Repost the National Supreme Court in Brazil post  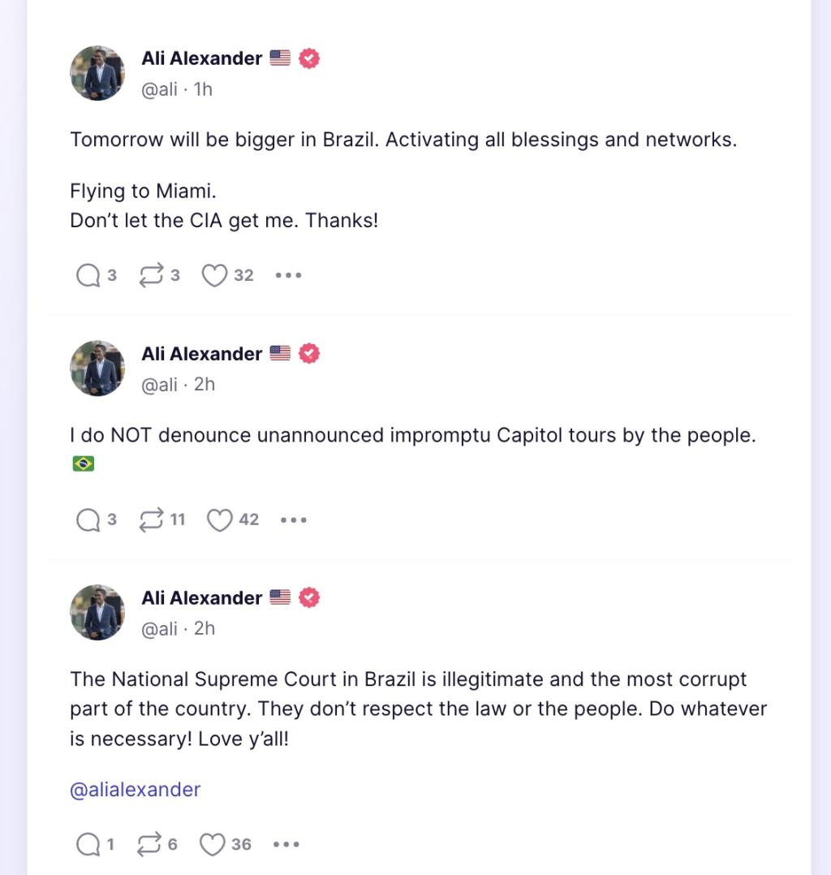coord(149,845)
